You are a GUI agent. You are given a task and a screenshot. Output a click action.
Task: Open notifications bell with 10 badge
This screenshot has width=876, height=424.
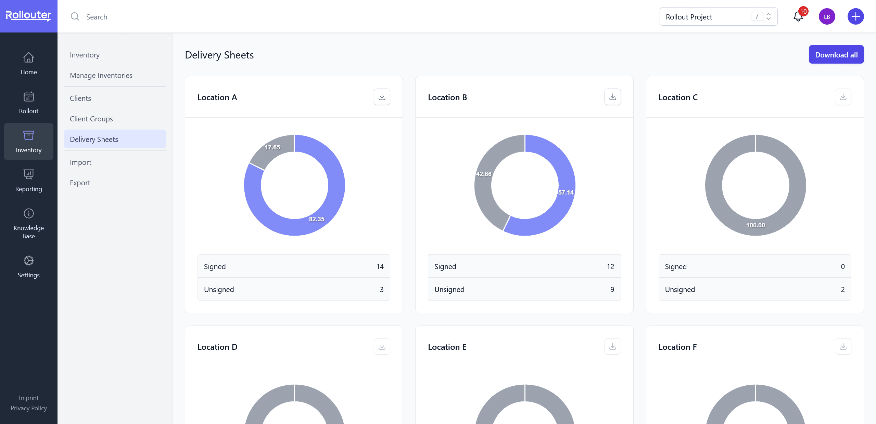click(799, 16)
